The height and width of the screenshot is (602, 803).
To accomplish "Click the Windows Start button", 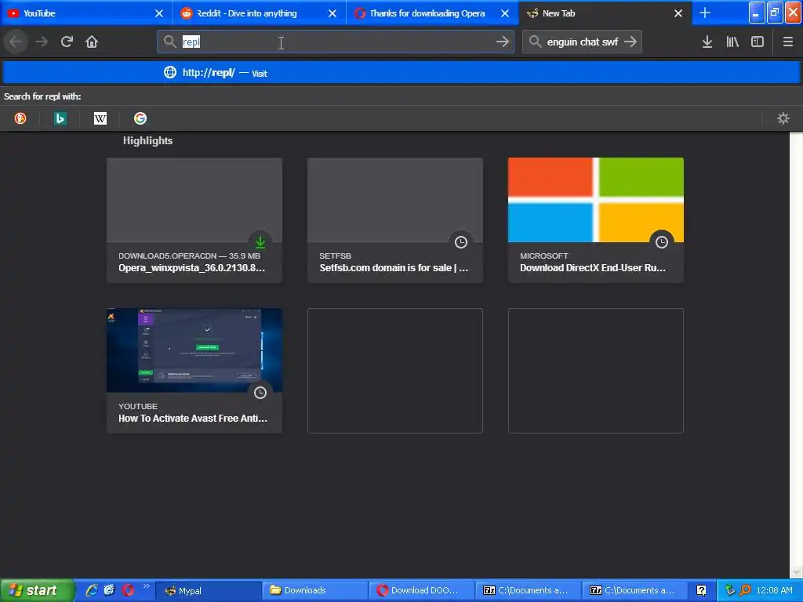I will coord(37,590).
